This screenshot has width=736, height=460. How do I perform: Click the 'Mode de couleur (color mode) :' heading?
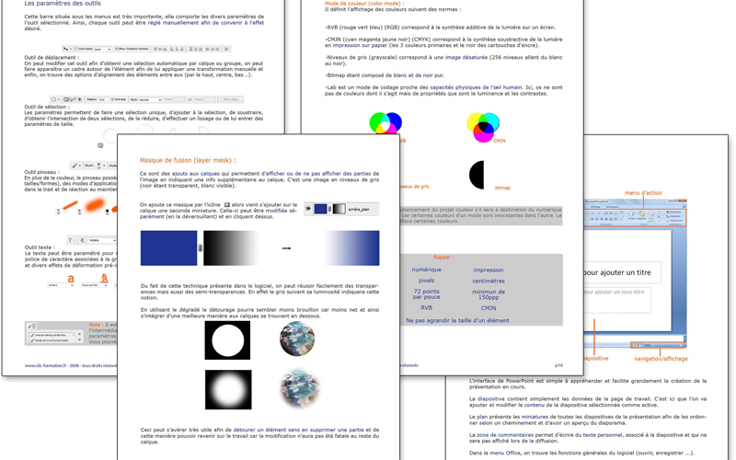[x=364, y=4]
